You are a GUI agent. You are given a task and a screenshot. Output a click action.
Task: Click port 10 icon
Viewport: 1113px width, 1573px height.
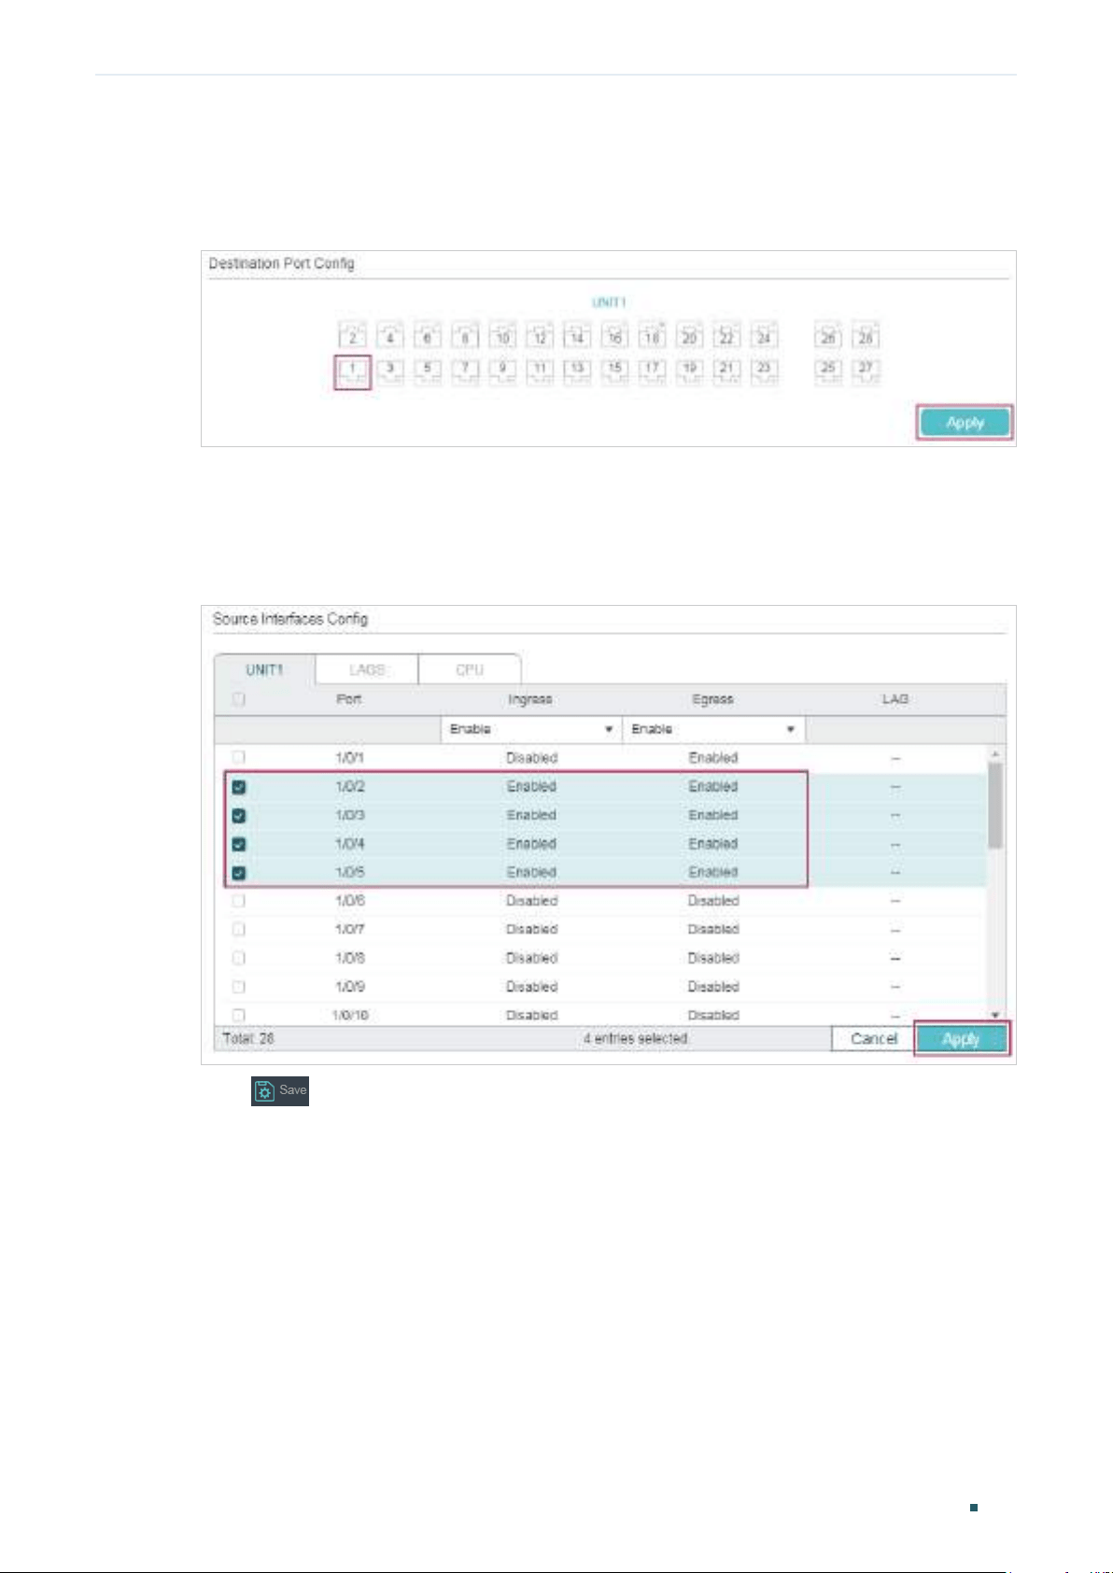[502, 337]
